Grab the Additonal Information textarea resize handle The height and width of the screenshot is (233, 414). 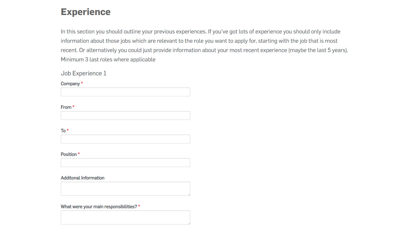point(189,195)
